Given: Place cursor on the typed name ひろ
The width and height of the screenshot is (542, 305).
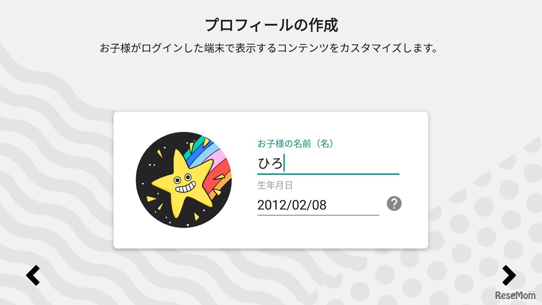Looking at the screenshot, I should (x=270, y=164).
